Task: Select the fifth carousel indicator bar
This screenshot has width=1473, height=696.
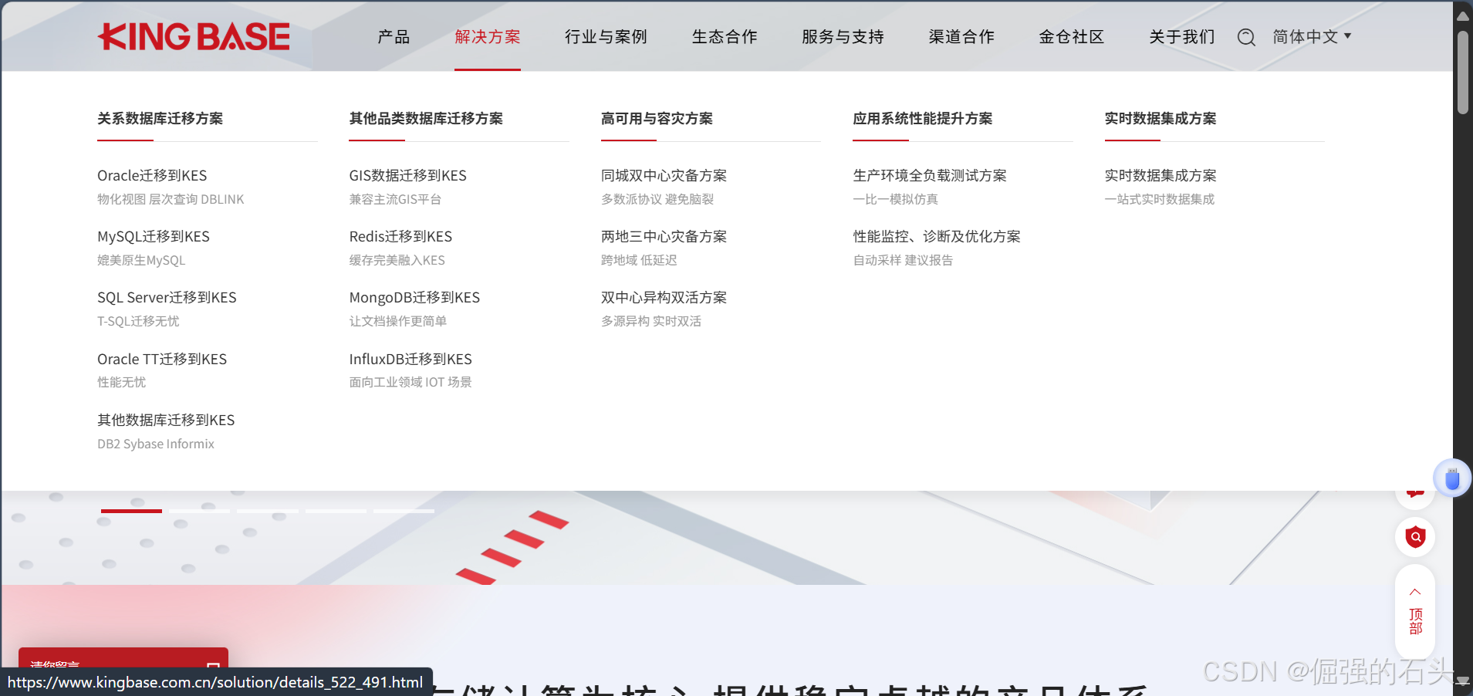Action: point(404,511)
